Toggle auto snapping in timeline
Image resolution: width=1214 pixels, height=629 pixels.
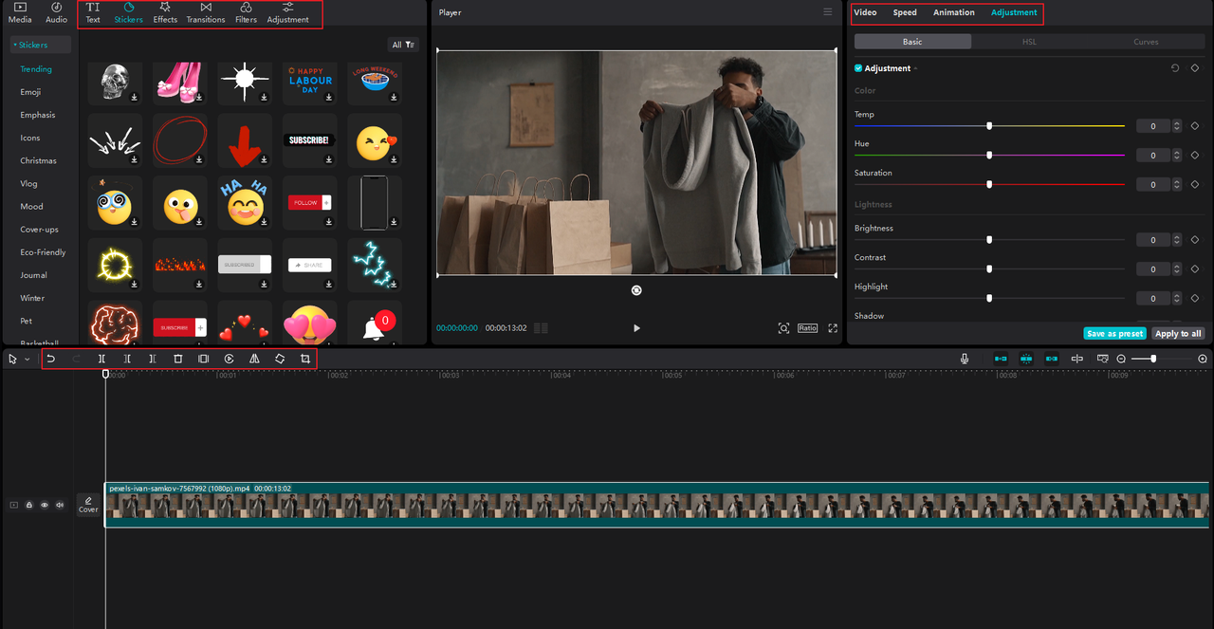click(x=1026, y=359)
